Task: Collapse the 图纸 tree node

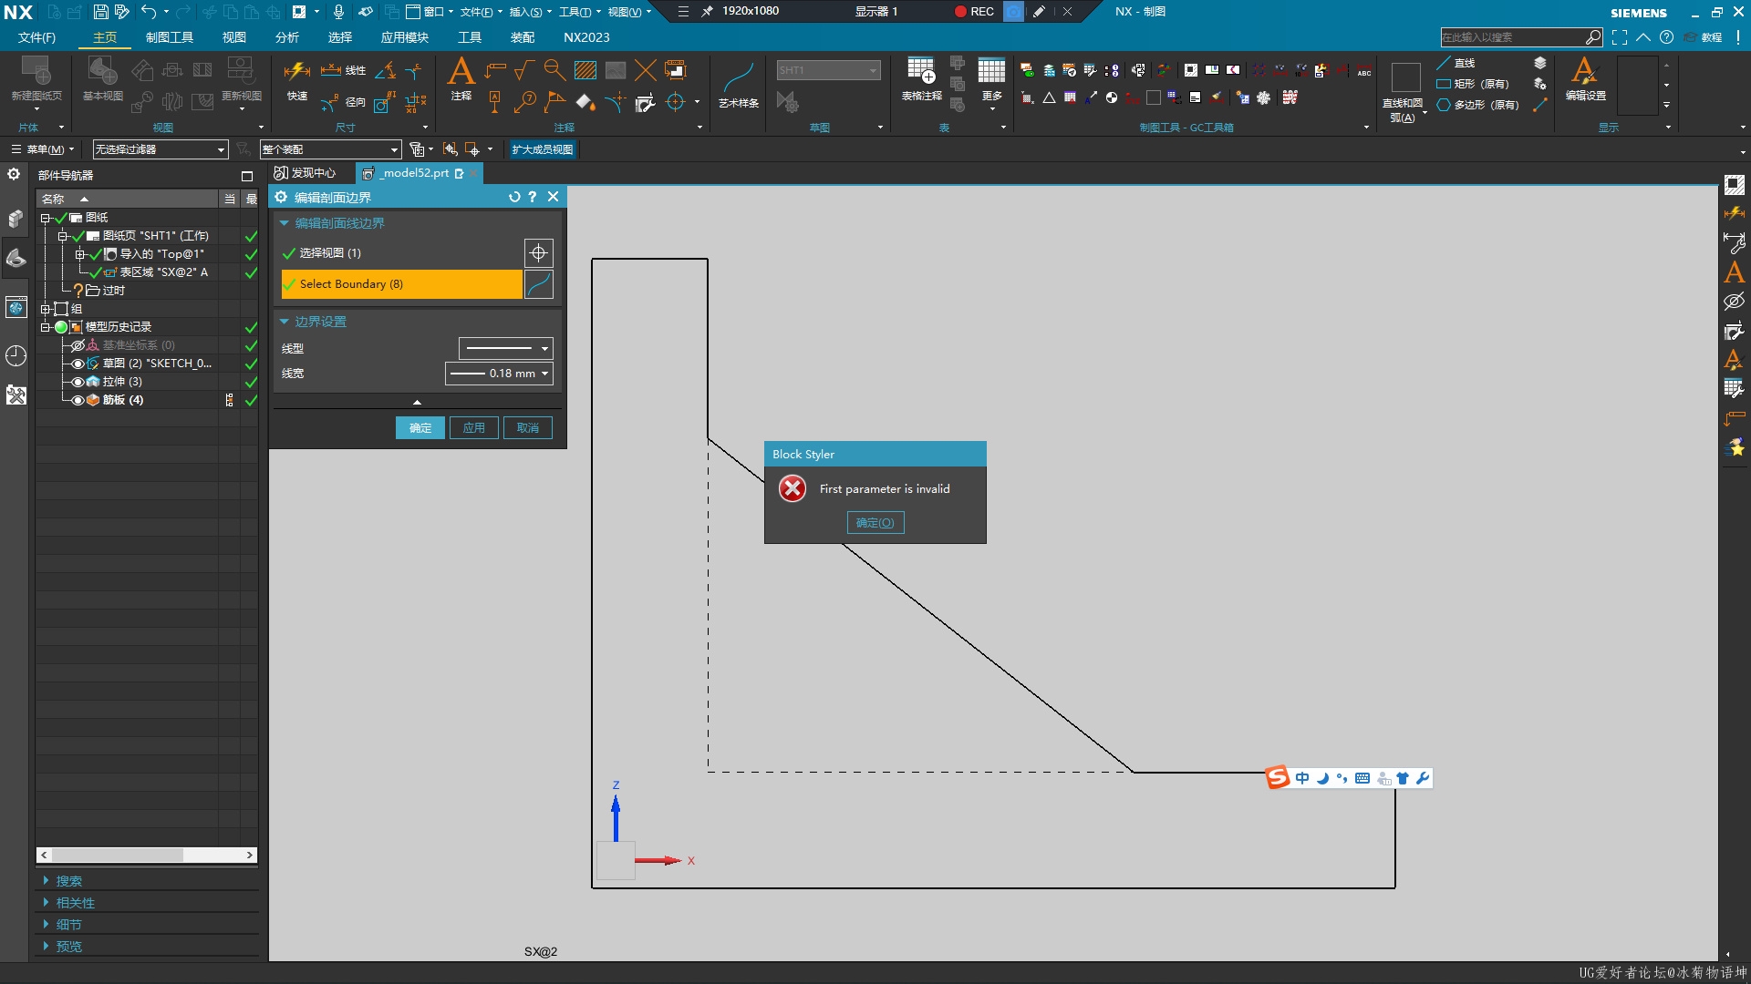Action: [45, 218]
